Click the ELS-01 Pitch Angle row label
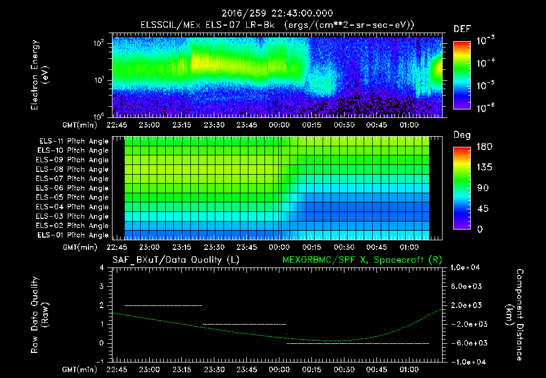546x378 pixels. (x=73, y=235)
